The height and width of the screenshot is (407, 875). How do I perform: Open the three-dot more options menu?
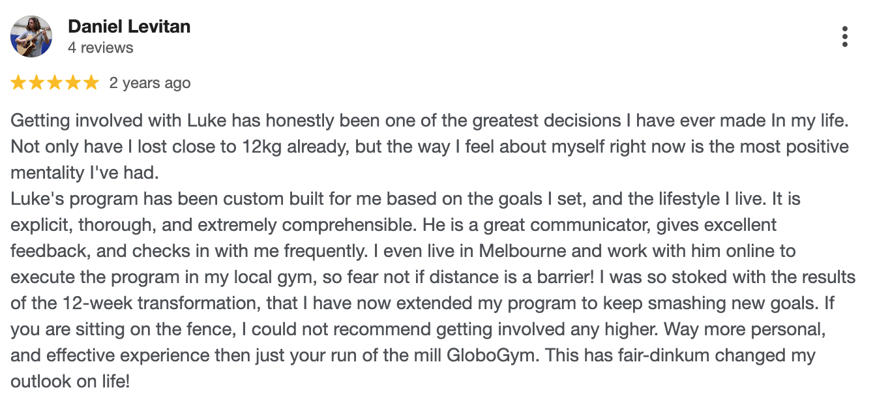tap(844, 37)
